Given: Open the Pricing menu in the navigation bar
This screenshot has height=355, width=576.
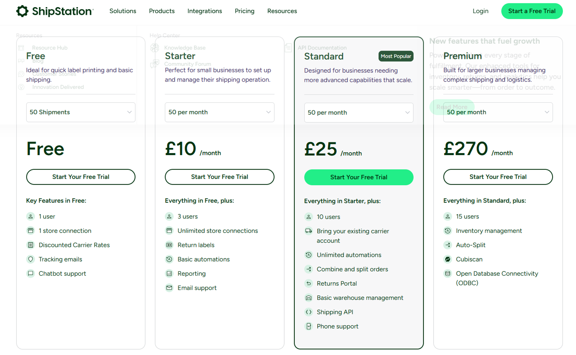Looking at the screenshot, I should [x=244, y=11].
